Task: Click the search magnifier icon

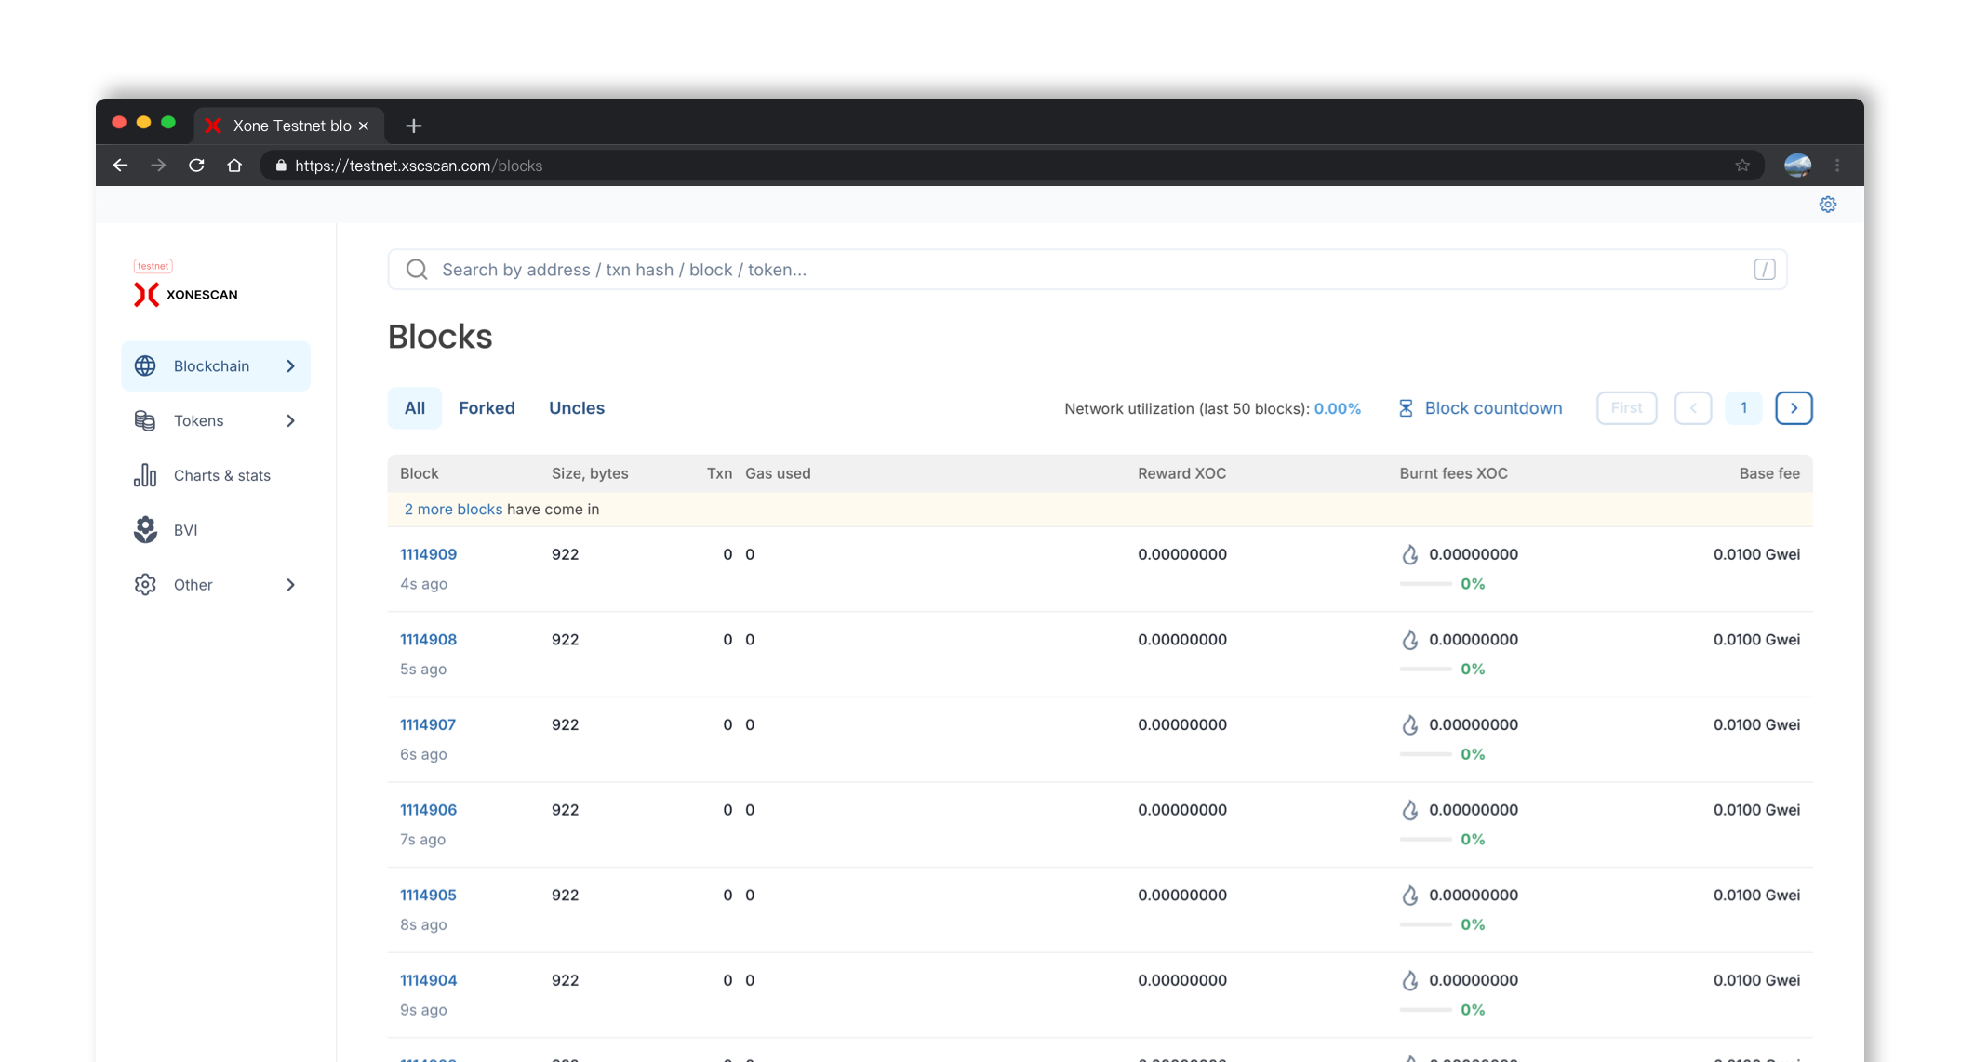Action: [x=417, y=270]
